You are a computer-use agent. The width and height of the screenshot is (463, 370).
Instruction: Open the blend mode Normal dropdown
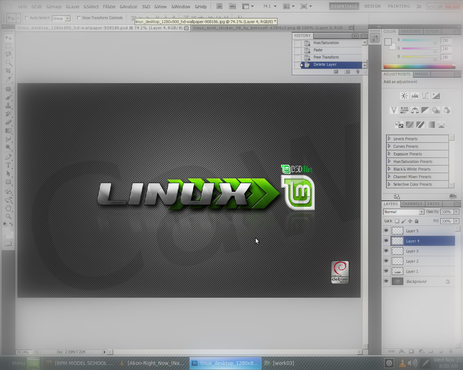click(403, 212)
